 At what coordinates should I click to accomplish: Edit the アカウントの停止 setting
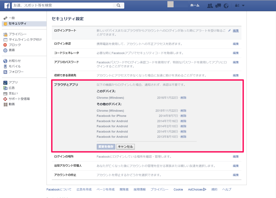click(x=236, y=175)
